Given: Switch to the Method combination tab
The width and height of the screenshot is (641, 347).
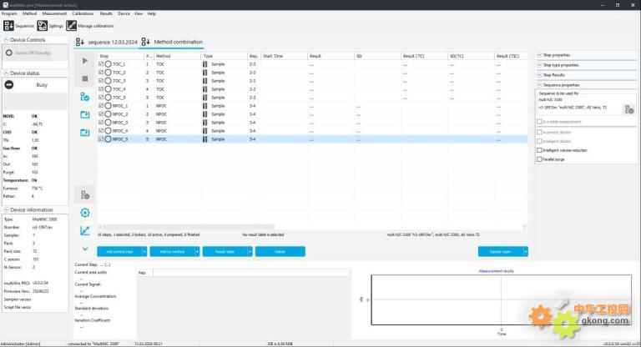Looking at the screenshot, I should (x=171, y=42).
